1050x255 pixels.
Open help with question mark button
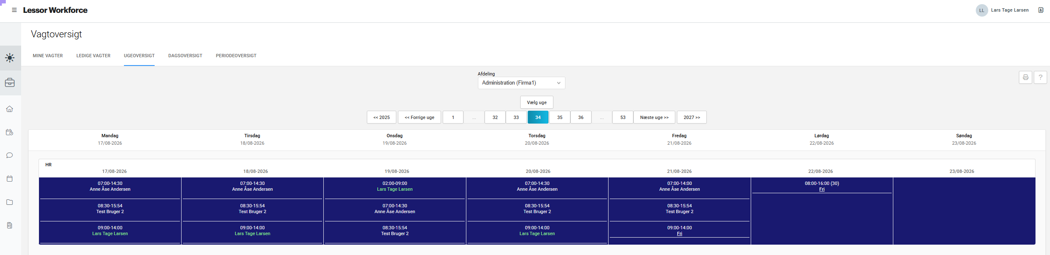[x=1040, y=77]
